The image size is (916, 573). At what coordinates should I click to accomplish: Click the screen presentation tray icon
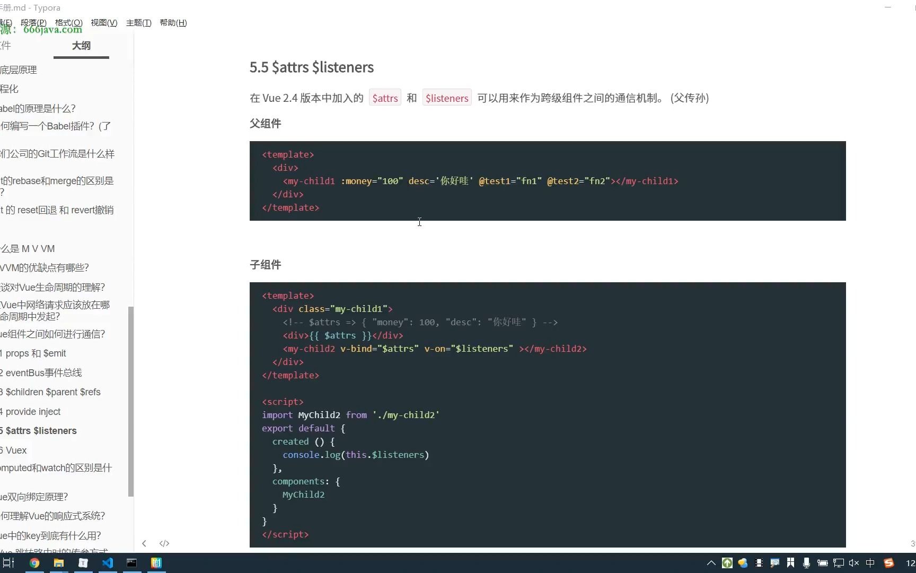point(775,563)
